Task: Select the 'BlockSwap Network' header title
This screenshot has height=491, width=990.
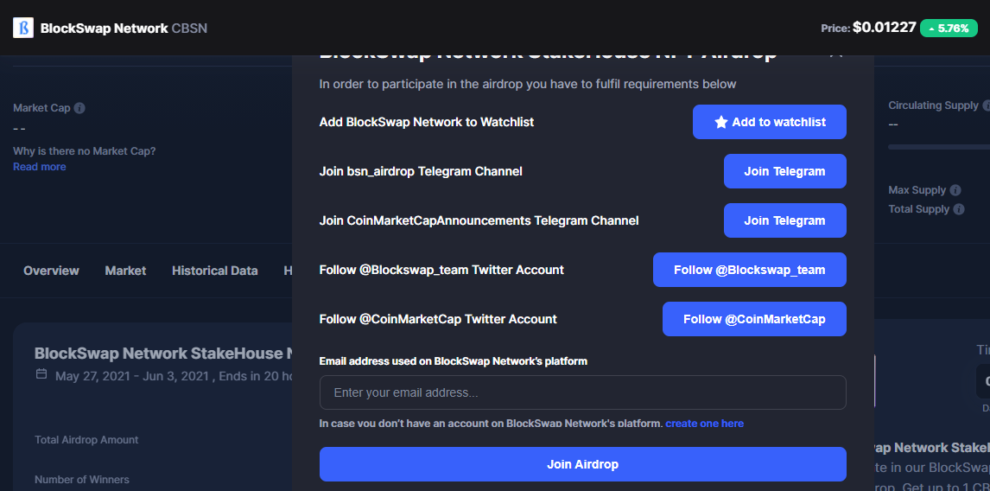Action: click(x=105, y=29)
